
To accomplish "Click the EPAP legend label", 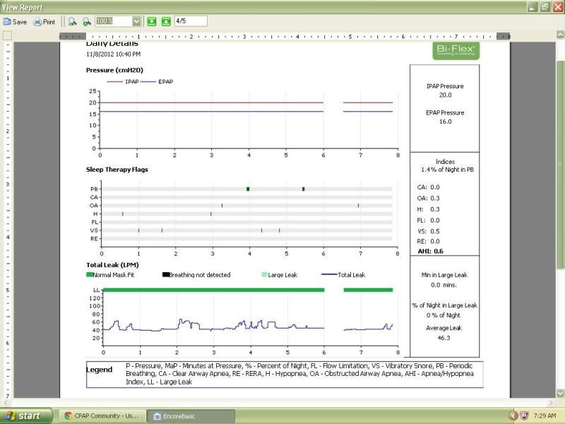I will [x=166, y=81].
